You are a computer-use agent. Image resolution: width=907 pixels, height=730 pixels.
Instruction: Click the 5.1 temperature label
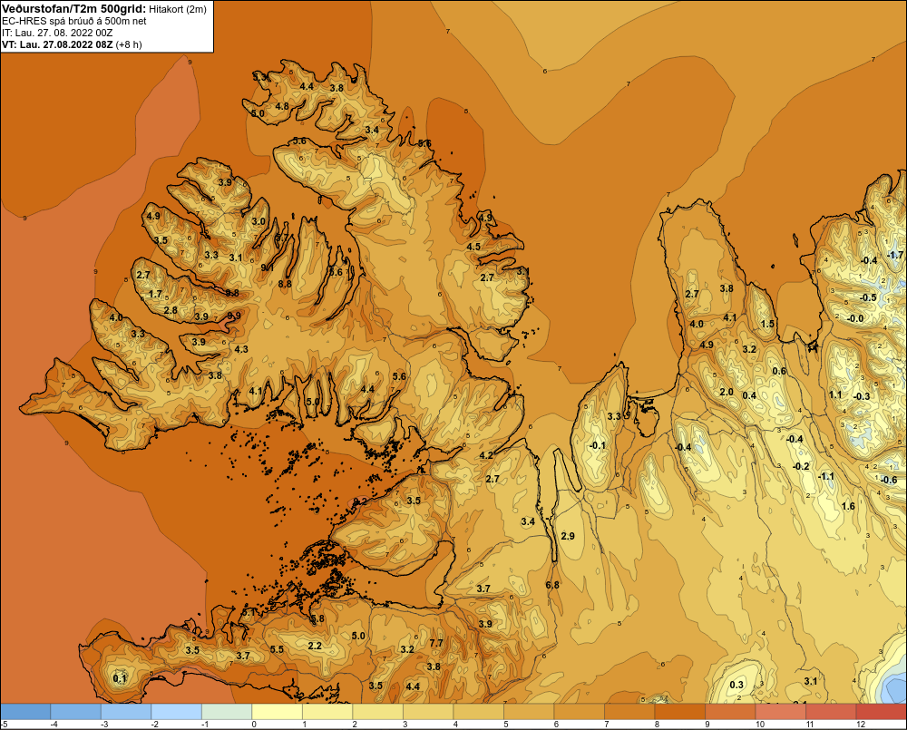point(249,612)
